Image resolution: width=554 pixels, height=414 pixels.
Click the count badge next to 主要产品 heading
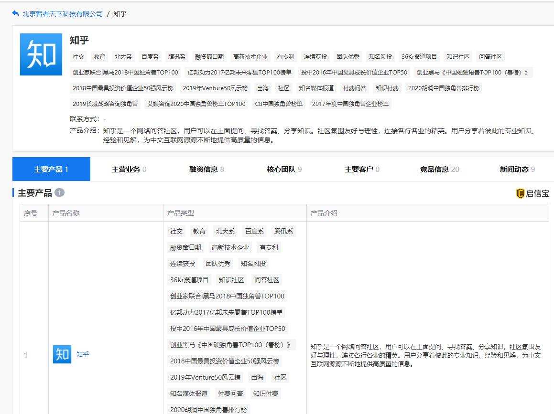pos(59,193)
